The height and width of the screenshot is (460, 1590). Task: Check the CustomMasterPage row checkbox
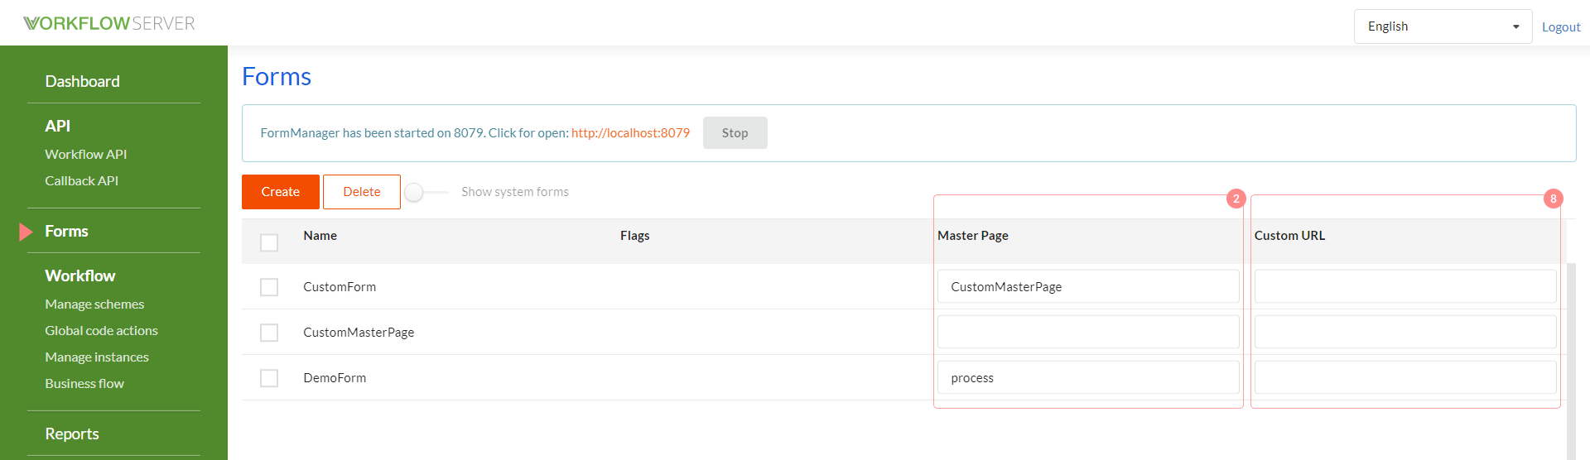coord(269,333)
